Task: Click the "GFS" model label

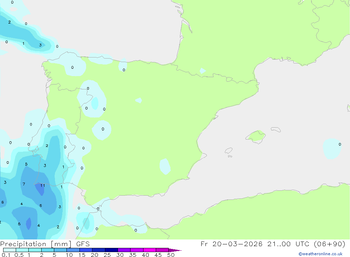Action: (x=83, y=244)
